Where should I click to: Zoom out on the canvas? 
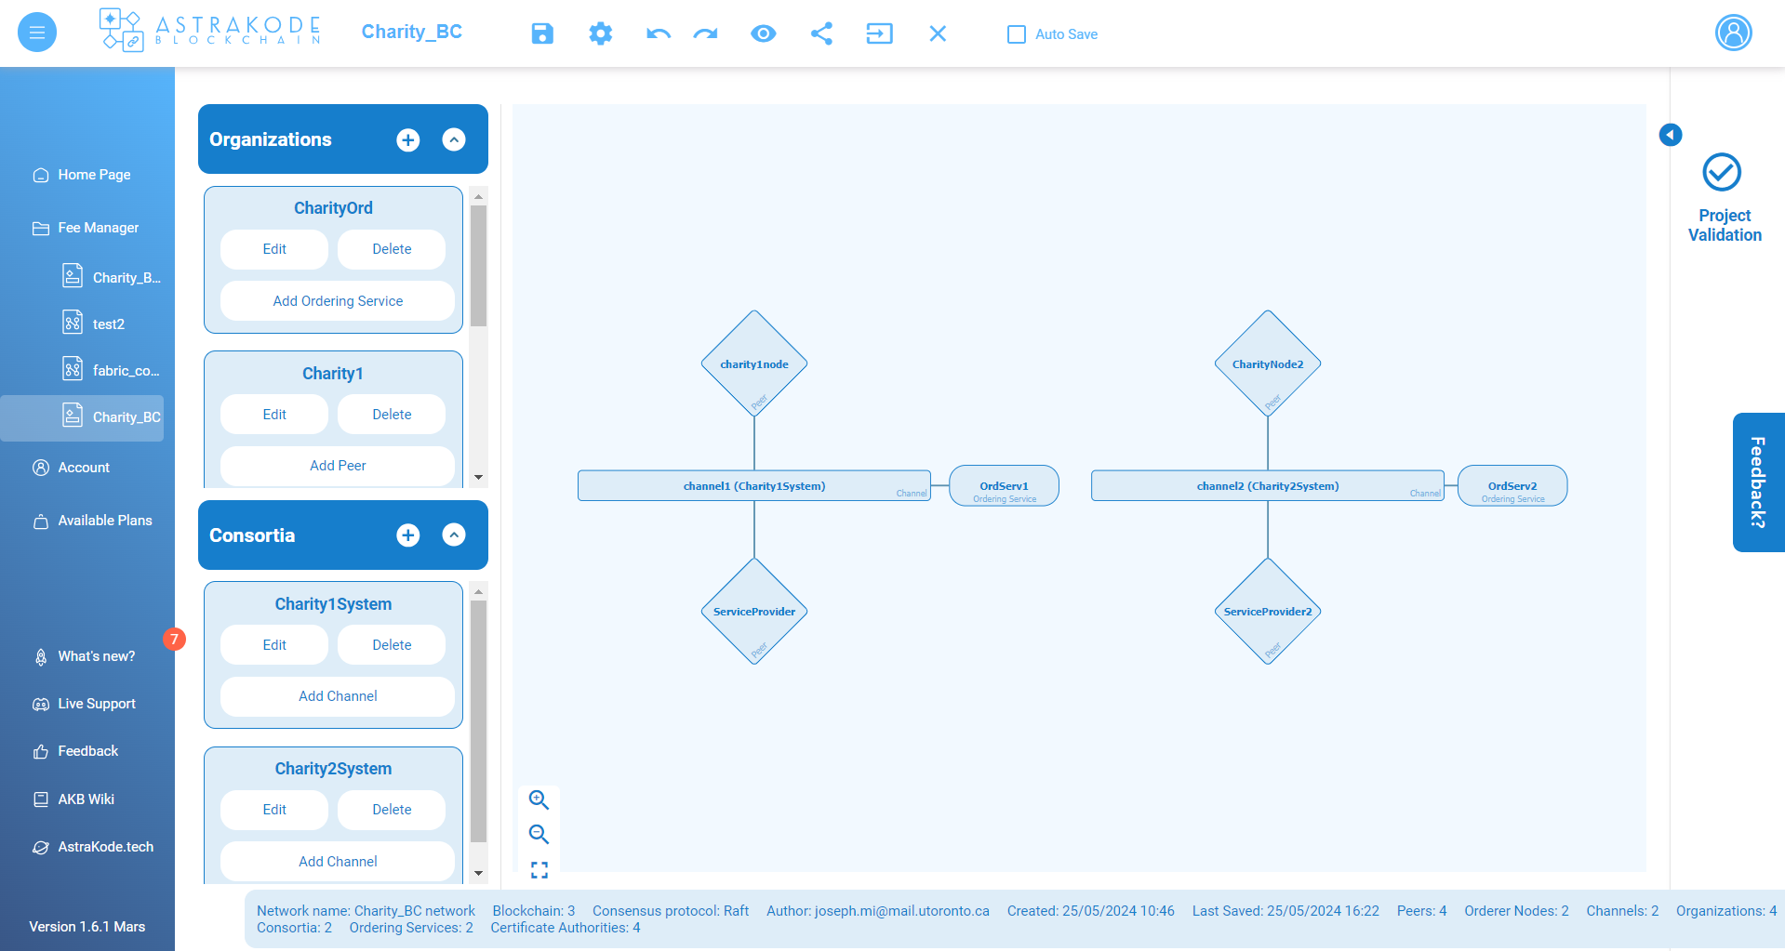(x=539, y=834)
